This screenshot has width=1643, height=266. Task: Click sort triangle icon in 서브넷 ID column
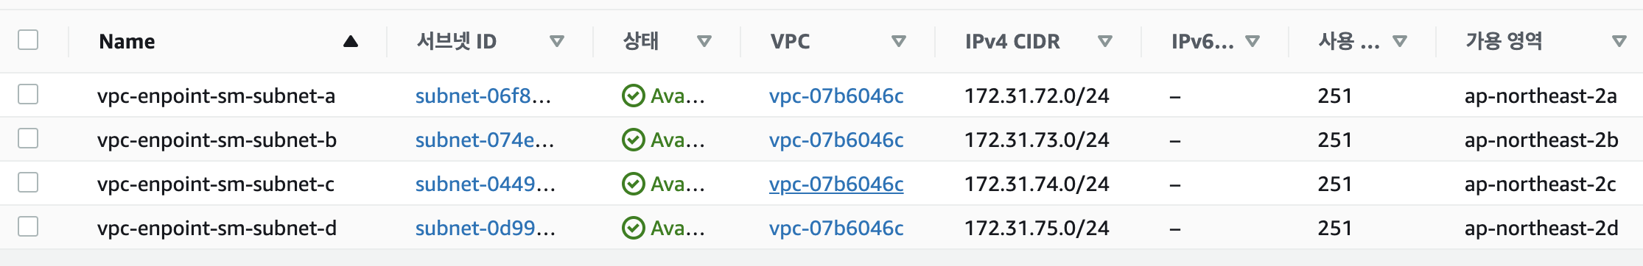click(x=557, y=42)
